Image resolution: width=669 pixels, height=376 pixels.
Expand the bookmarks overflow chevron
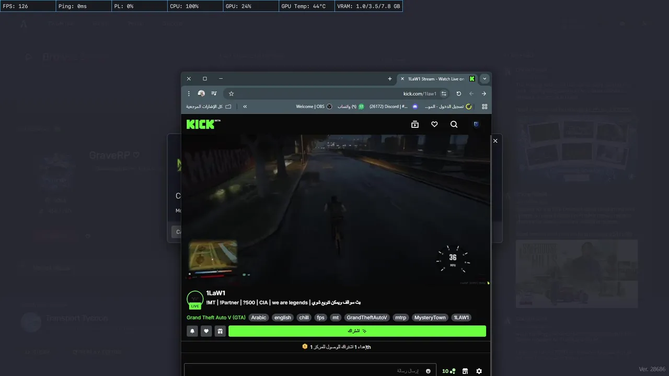point(245,107)
